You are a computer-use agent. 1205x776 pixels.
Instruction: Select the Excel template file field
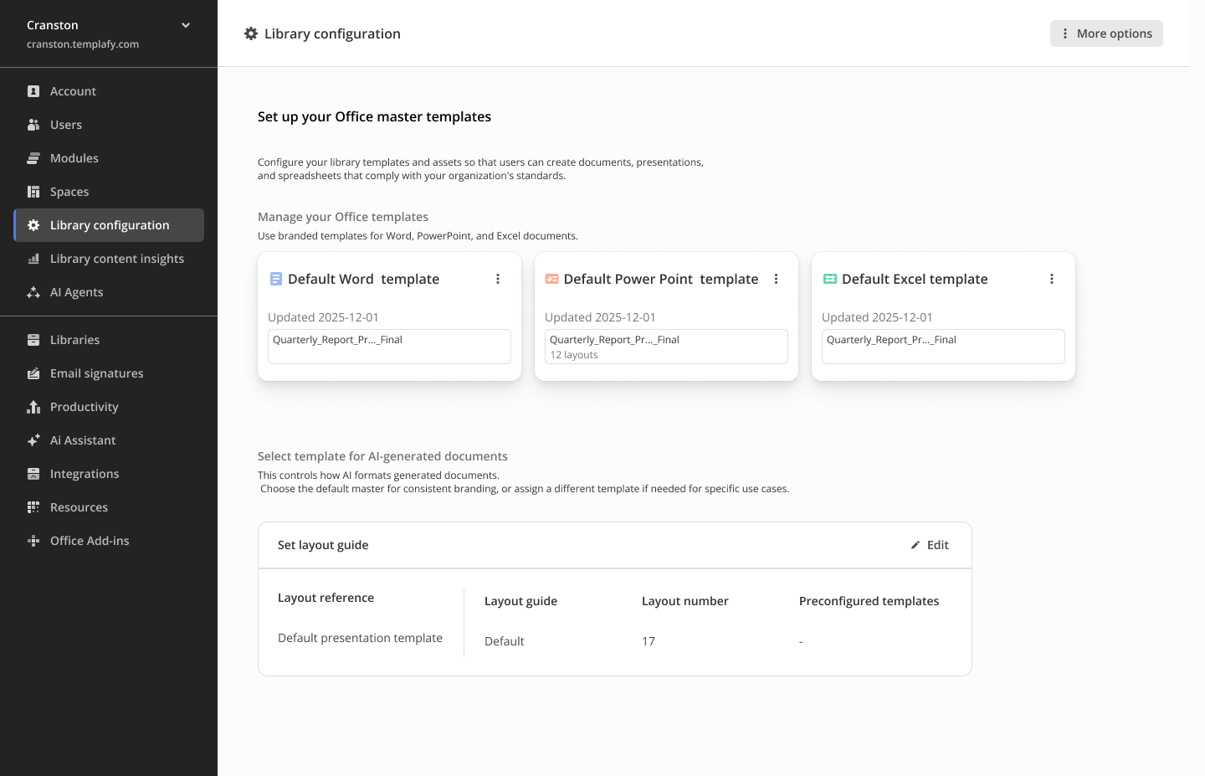[943, 347]
